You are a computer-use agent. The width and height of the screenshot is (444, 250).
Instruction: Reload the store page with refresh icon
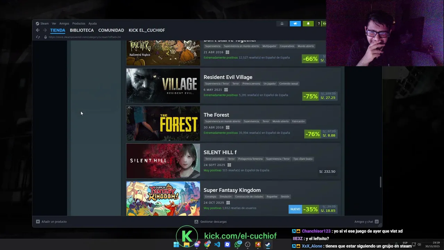click(x=38, y=37)
